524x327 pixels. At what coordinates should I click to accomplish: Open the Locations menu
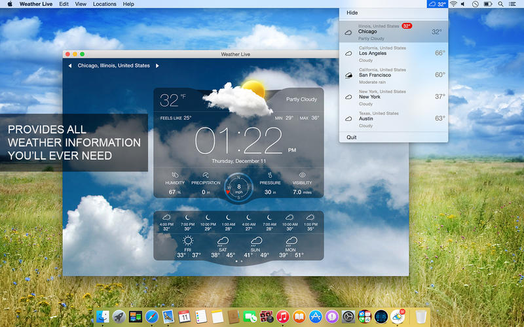[104, 4]
